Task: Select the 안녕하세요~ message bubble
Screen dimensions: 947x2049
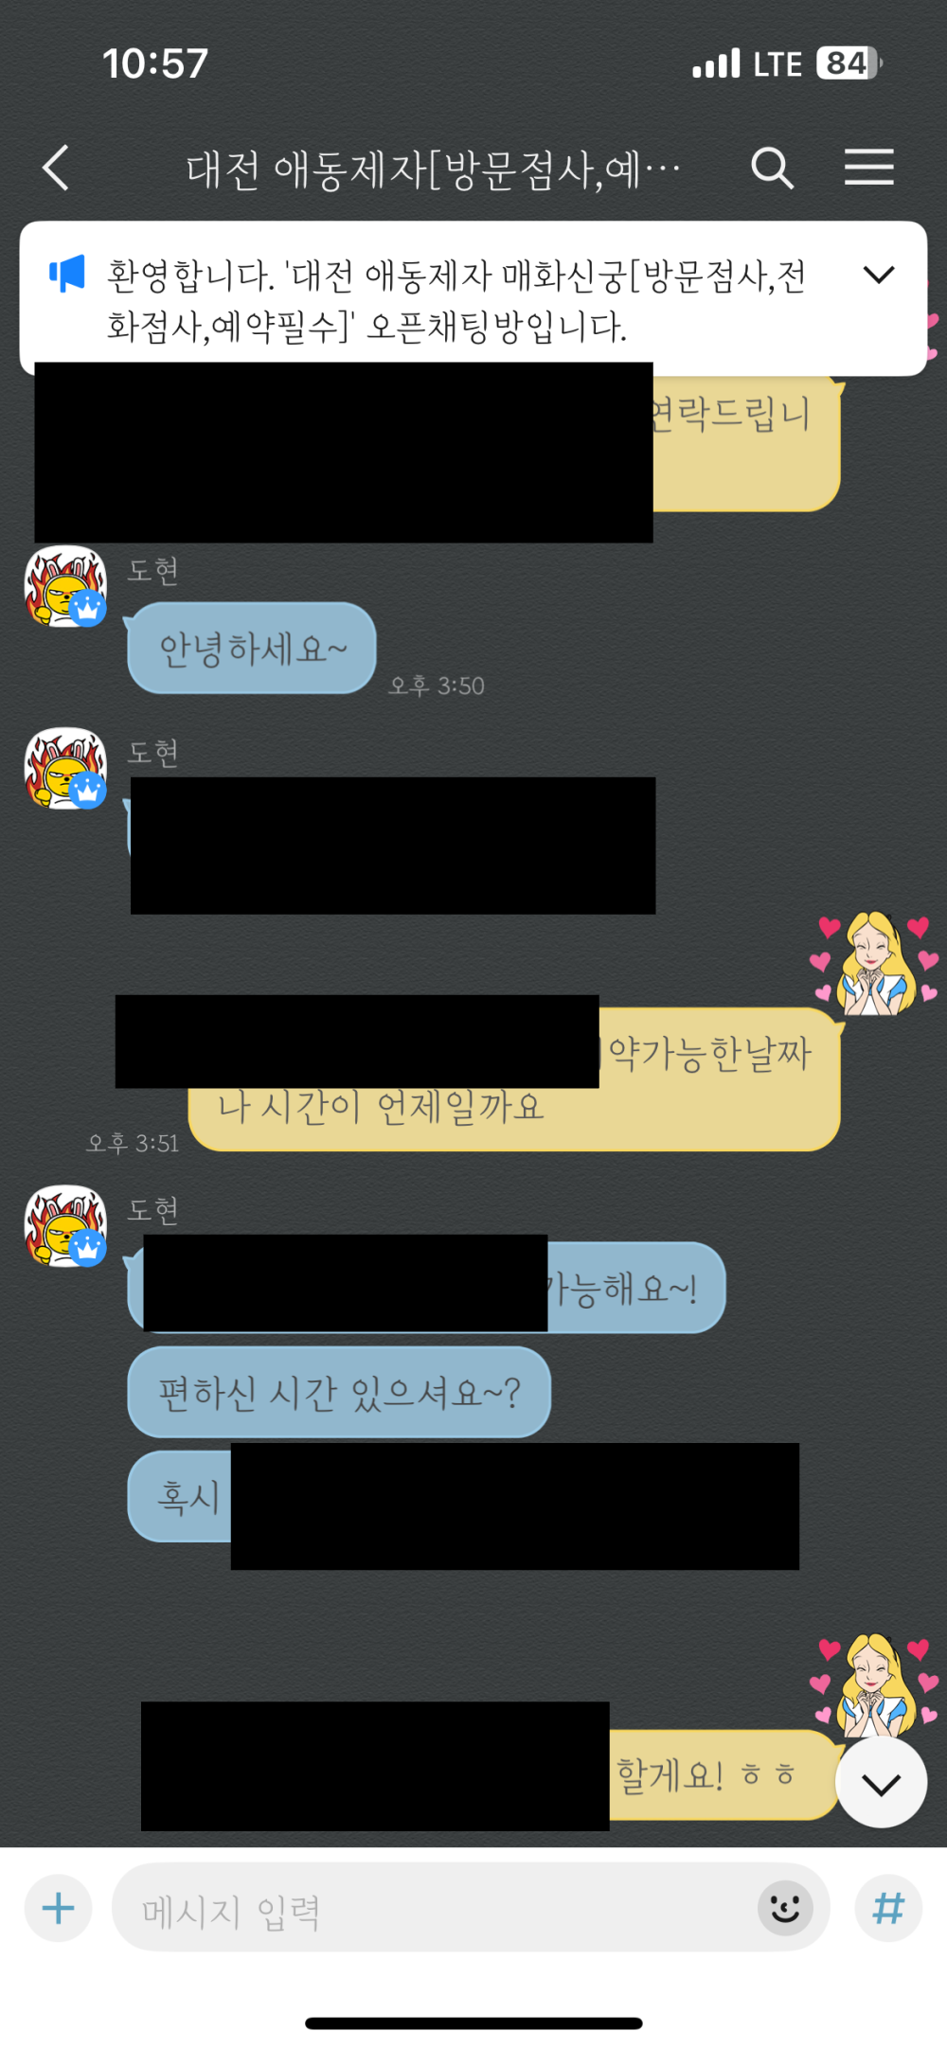Action: (x=252, y=649)
